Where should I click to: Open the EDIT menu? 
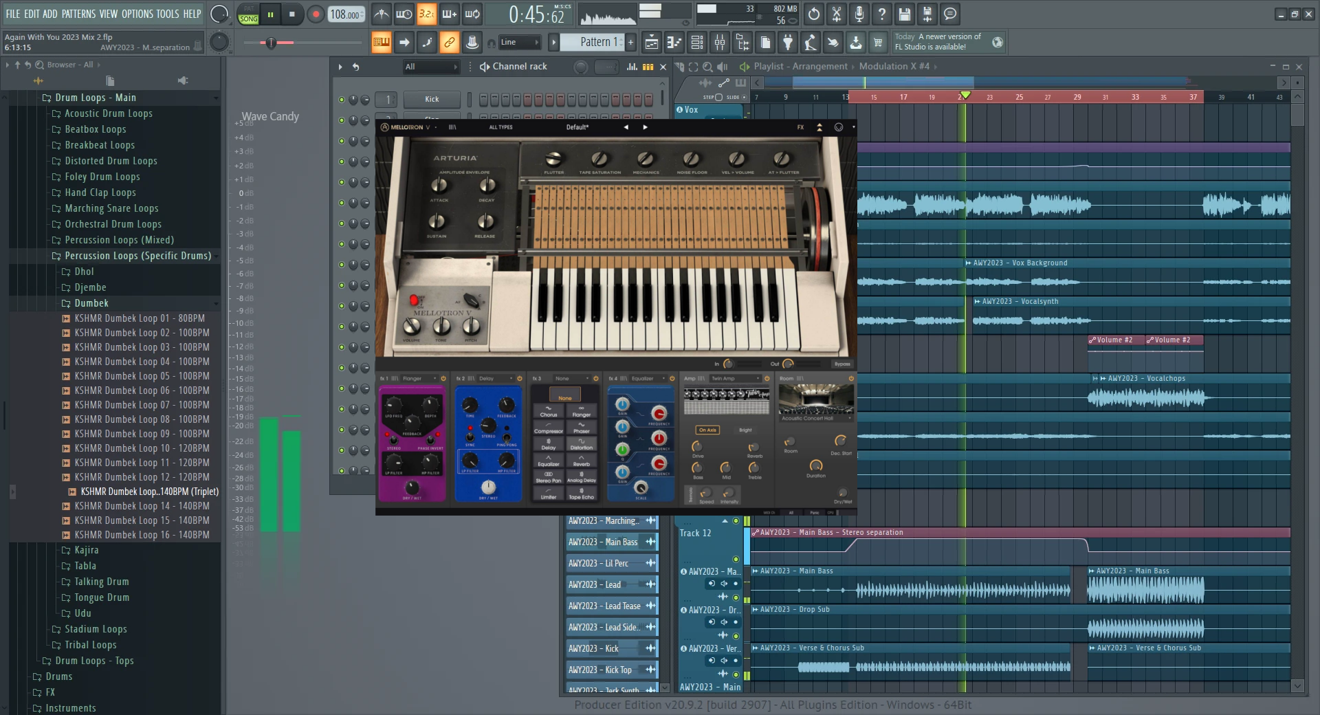point(32,14)
